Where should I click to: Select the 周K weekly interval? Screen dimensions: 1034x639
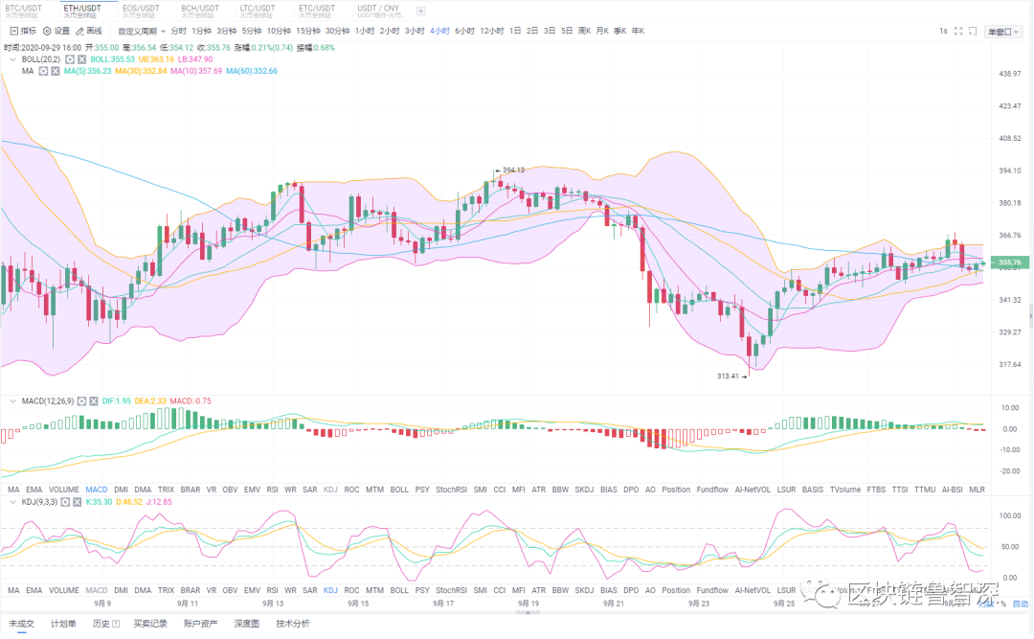[x=584, y=31]
